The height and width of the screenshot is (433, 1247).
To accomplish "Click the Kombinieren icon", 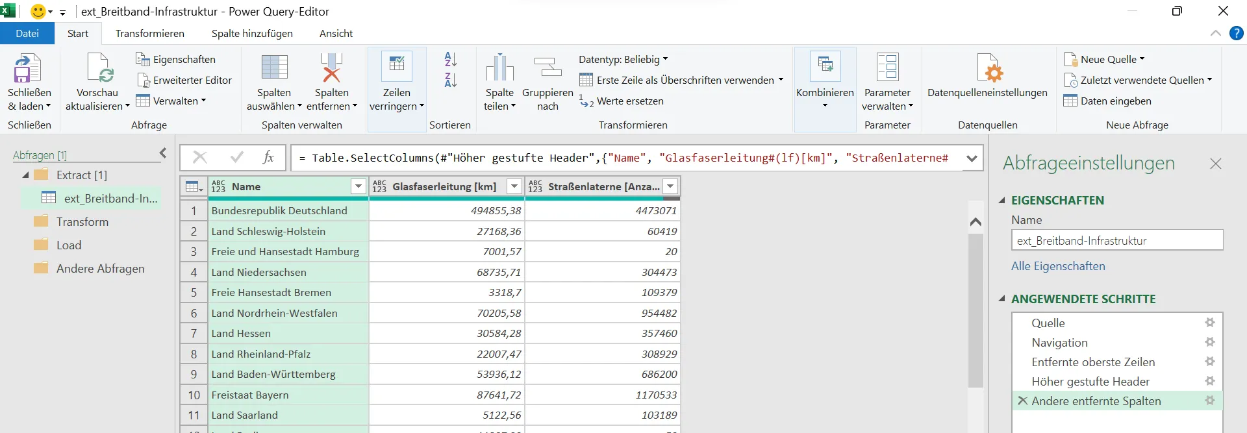I will pyautogui.click(x=825, y=66).
